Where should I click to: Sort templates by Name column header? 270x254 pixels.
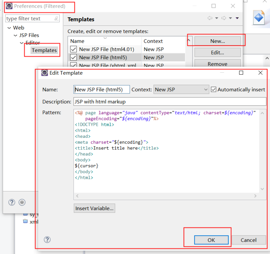click(105, 41)
